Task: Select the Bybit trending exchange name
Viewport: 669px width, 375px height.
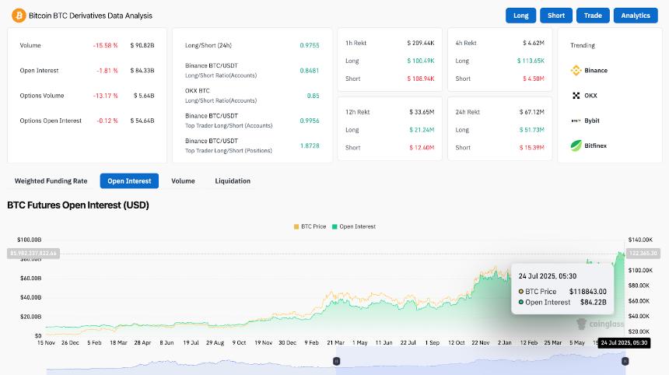Action: [x=592, y=121]
